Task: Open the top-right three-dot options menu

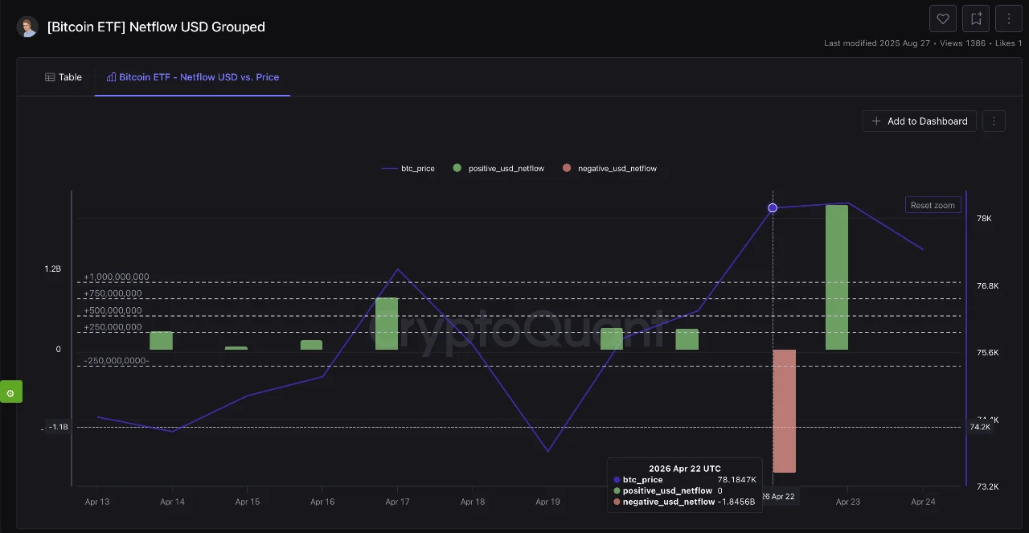Action: click(1008, 18)
